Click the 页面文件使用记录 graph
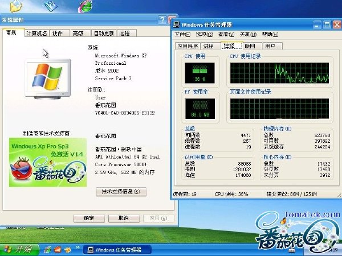342x256 pixels. (x=279, y=109)
